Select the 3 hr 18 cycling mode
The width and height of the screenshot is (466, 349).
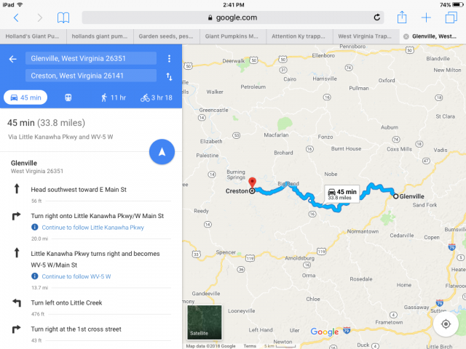coord(157,97)
